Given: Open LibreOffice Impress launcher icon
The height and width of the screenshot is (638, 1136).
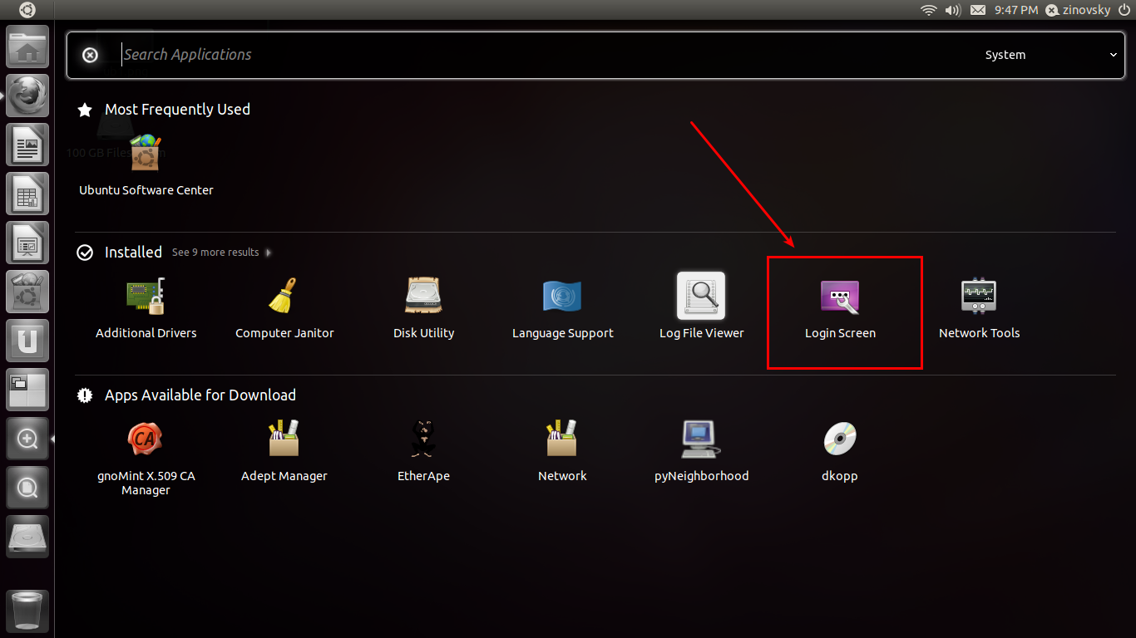Looking at the screenshot, I should point(27,243).
